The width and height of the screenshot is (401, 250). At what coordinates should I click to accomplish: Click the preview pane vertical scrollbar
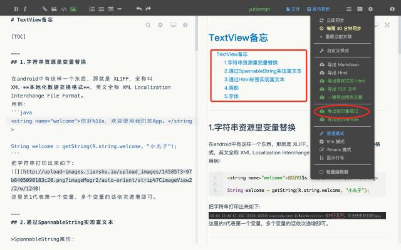[399, 35]
